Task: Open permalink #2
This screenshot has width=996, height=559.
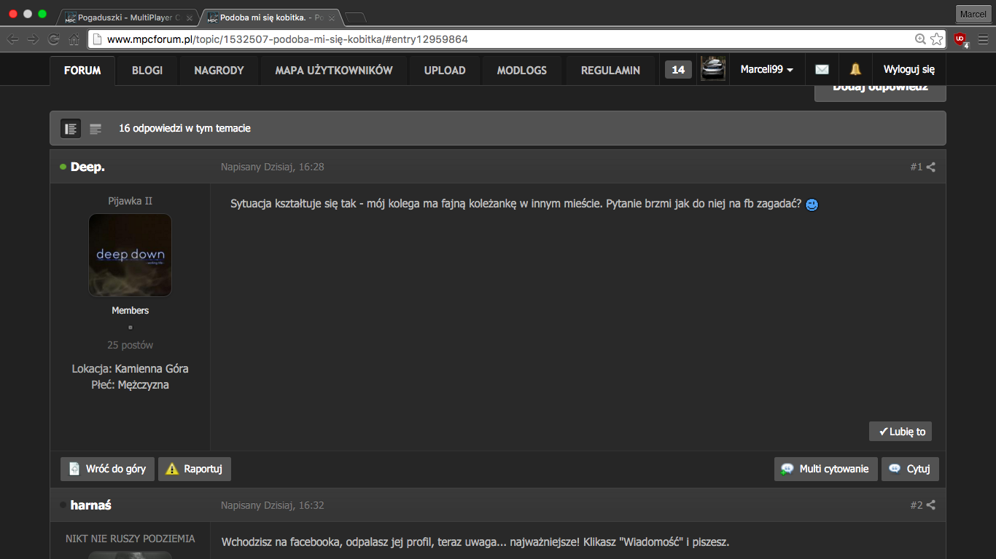Action: [916, 505]
